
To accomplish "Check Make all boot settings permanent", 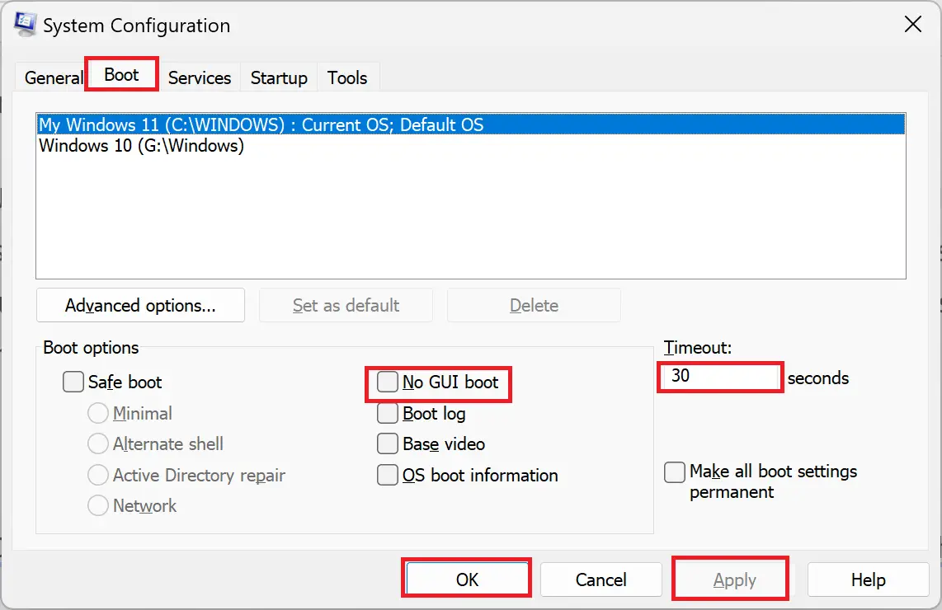I will 675,472.
